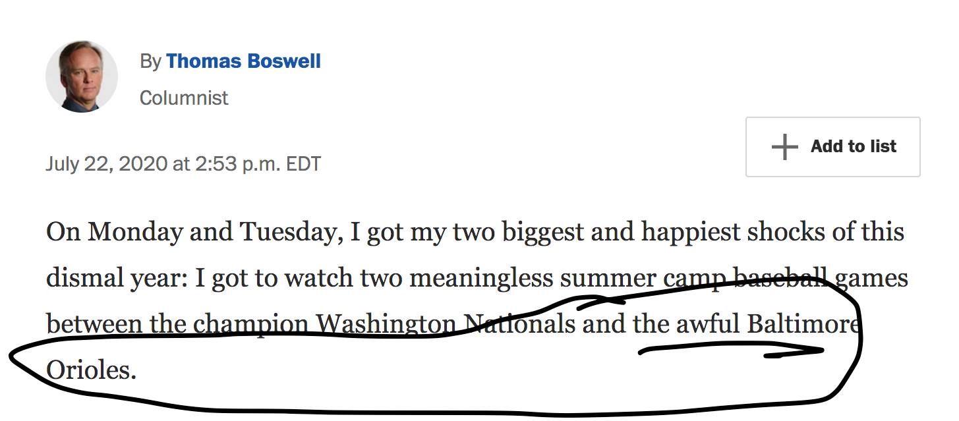959x421 pixels.
Task: Click the word "By" before author name
Action: [x=150, y=61]
